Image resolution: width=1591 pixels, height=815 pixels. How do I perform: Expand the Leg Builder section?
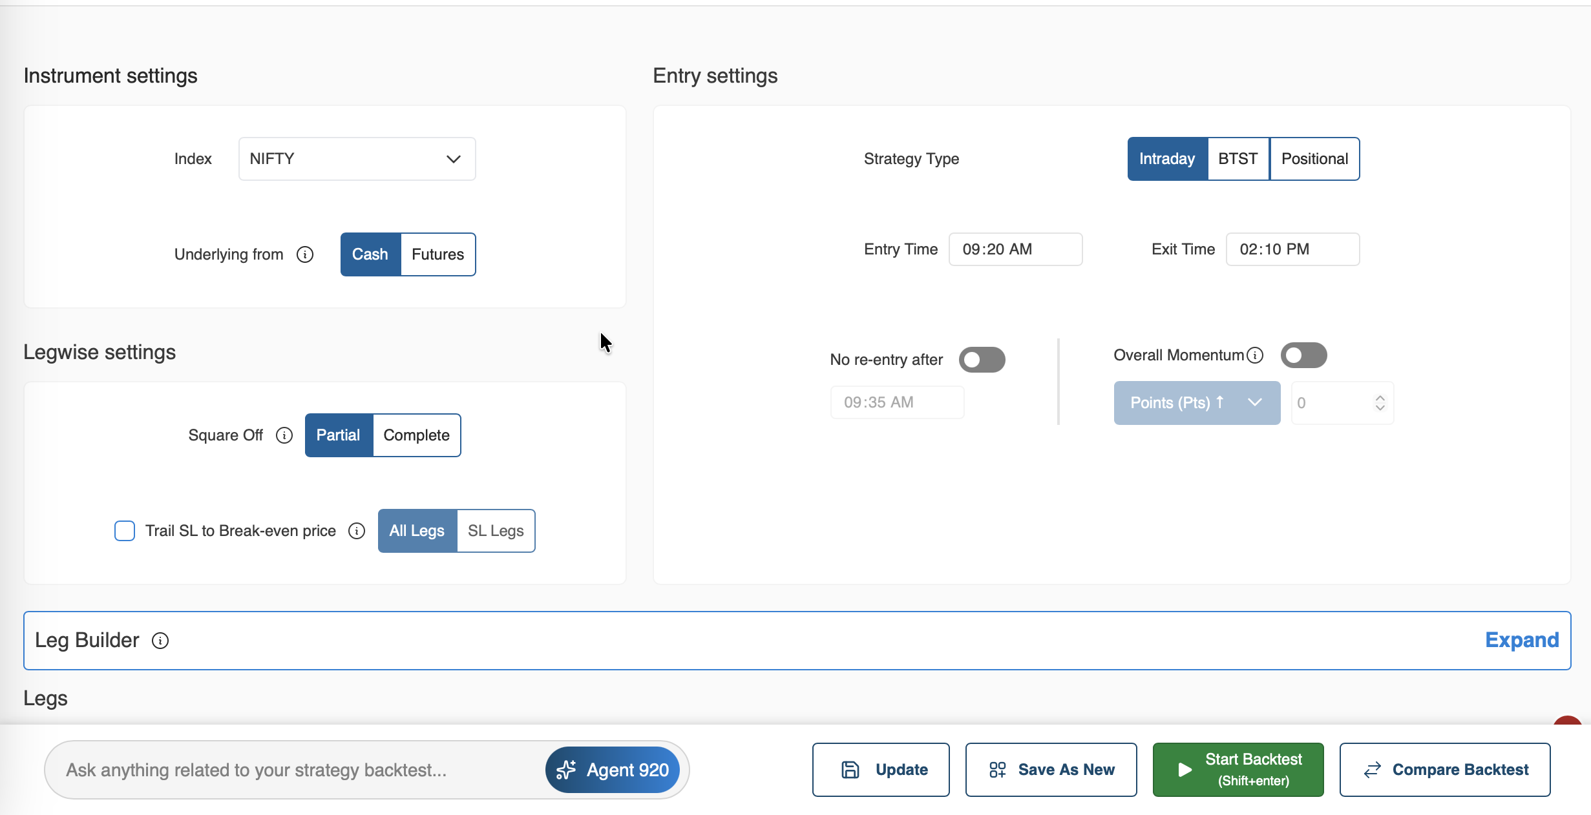[x=1522, y=640]
